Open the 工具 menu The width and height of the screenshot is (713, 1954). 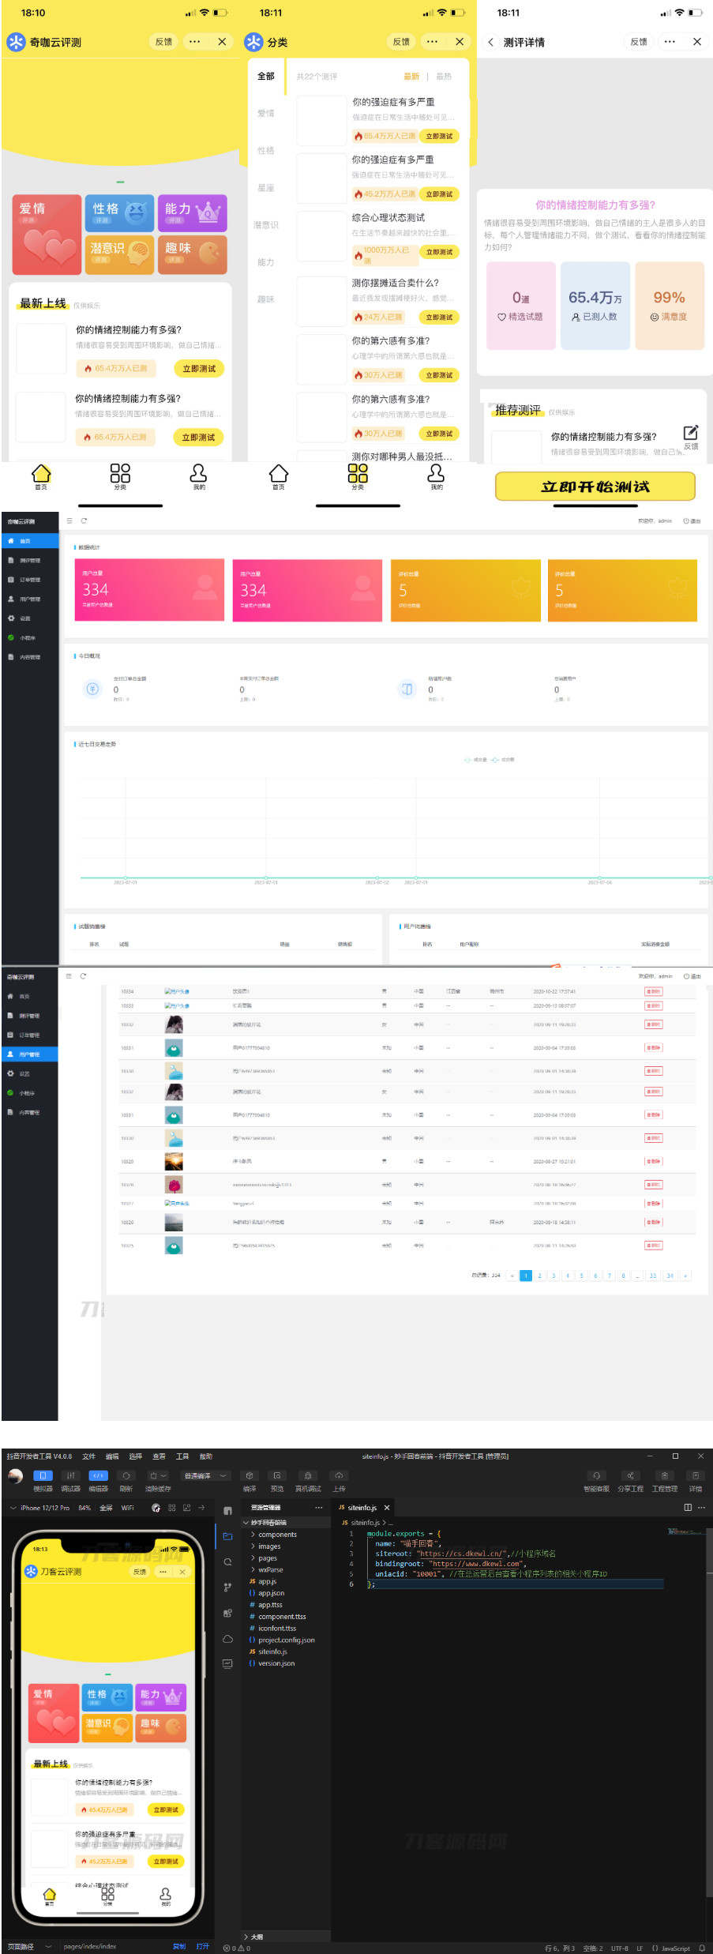point(182,1456)
